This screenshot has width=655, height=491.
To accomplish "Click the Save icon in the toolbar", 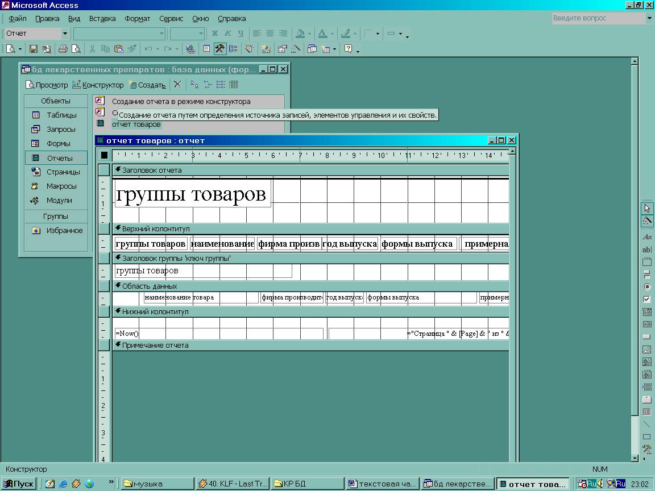I will point(34,49).
